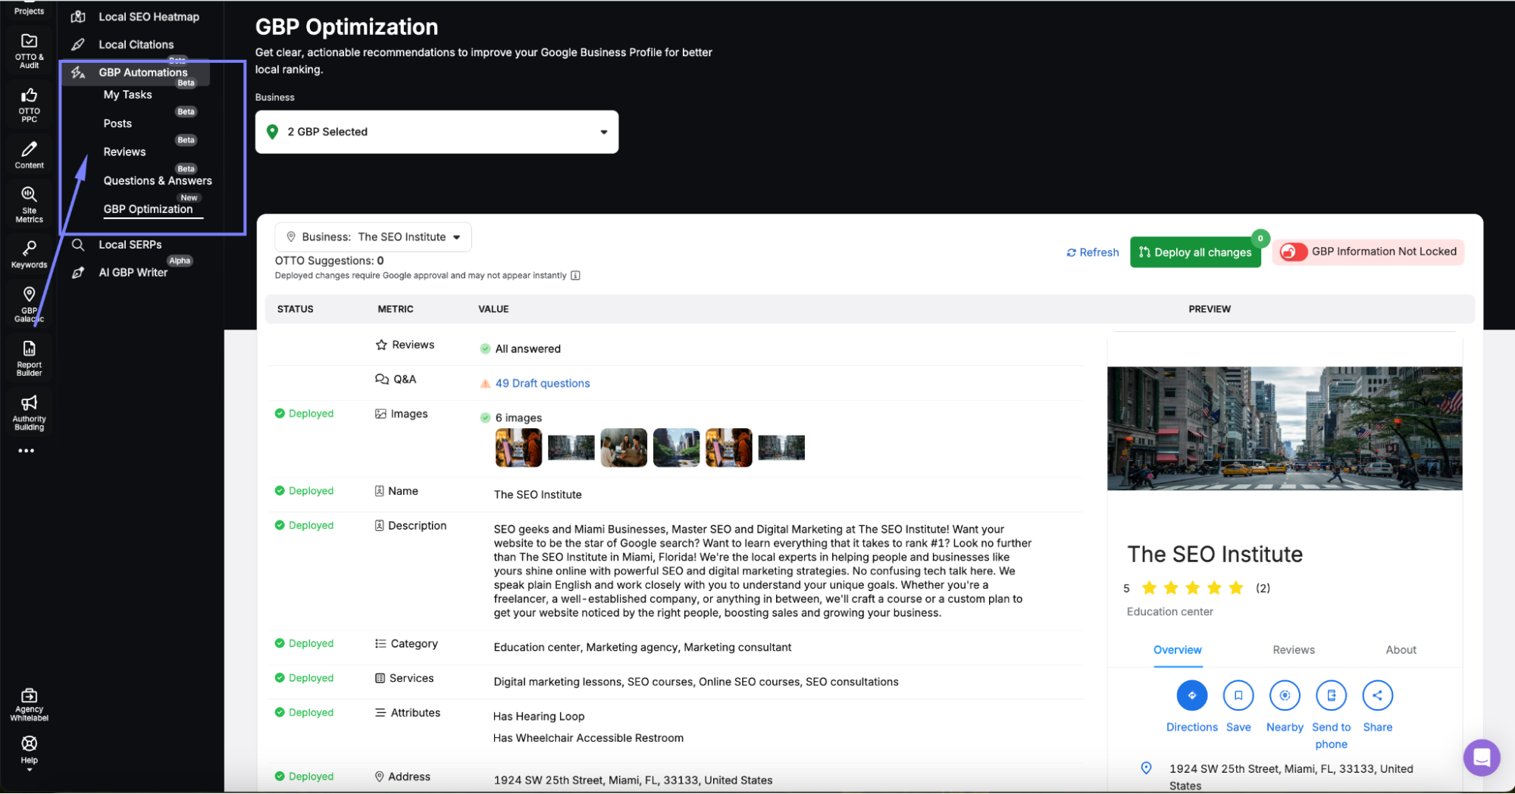
Task: Click the info icon beside deployment note
Action: [575, 276]
